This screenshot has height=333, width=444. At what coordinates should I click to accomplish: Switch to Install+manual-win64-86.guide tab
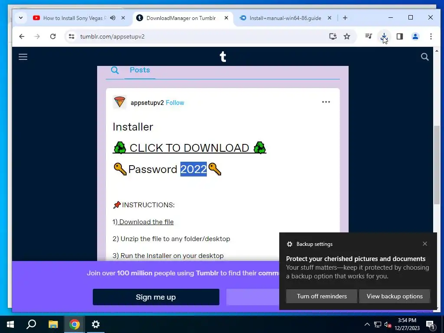(x=285, y=18)
